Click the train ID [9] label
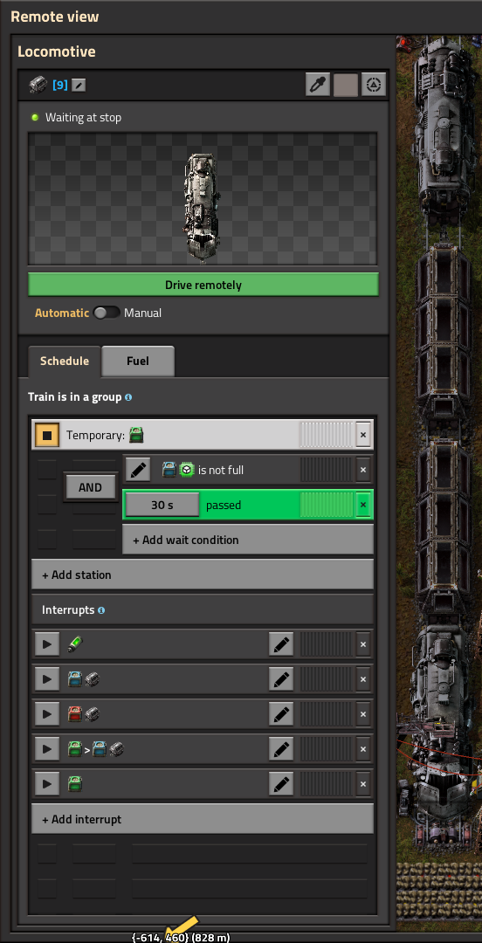Screen dimensions: 482x943 [x=60, y=86]
